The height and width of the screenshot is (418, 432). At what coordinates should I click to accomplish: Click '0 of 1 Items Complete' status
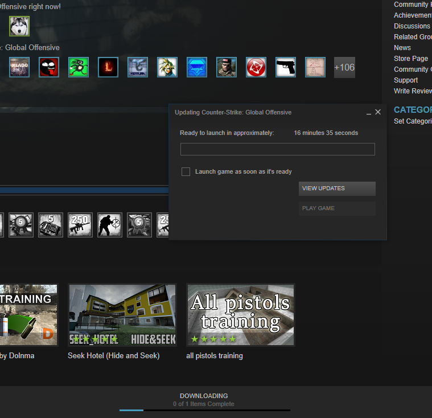pos(204,404)
